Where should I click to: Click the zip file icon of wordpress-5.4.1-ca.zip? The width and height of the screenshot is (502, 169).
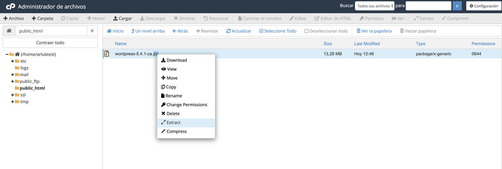tap(107, 54)
